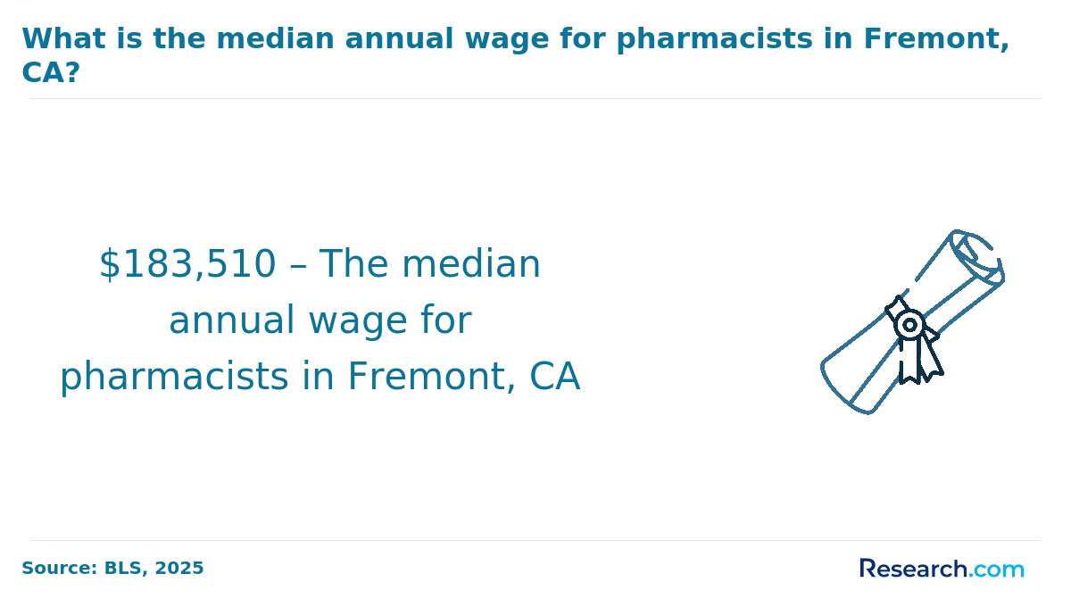Image resolution: width=1071 pixels, height=607 pixels.
Task: Click the "annual wage for" middle line
Action: 320,320
